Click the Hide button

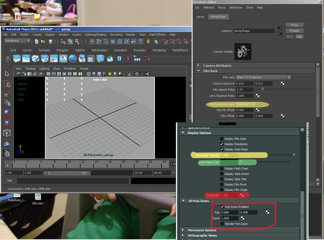click(299, 37)
